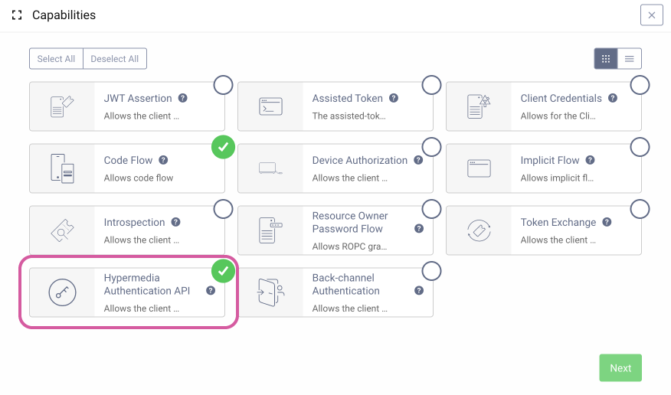
Task: Enable Resource Owner Password Flow checkbox
Action: (x=431, y=209)
